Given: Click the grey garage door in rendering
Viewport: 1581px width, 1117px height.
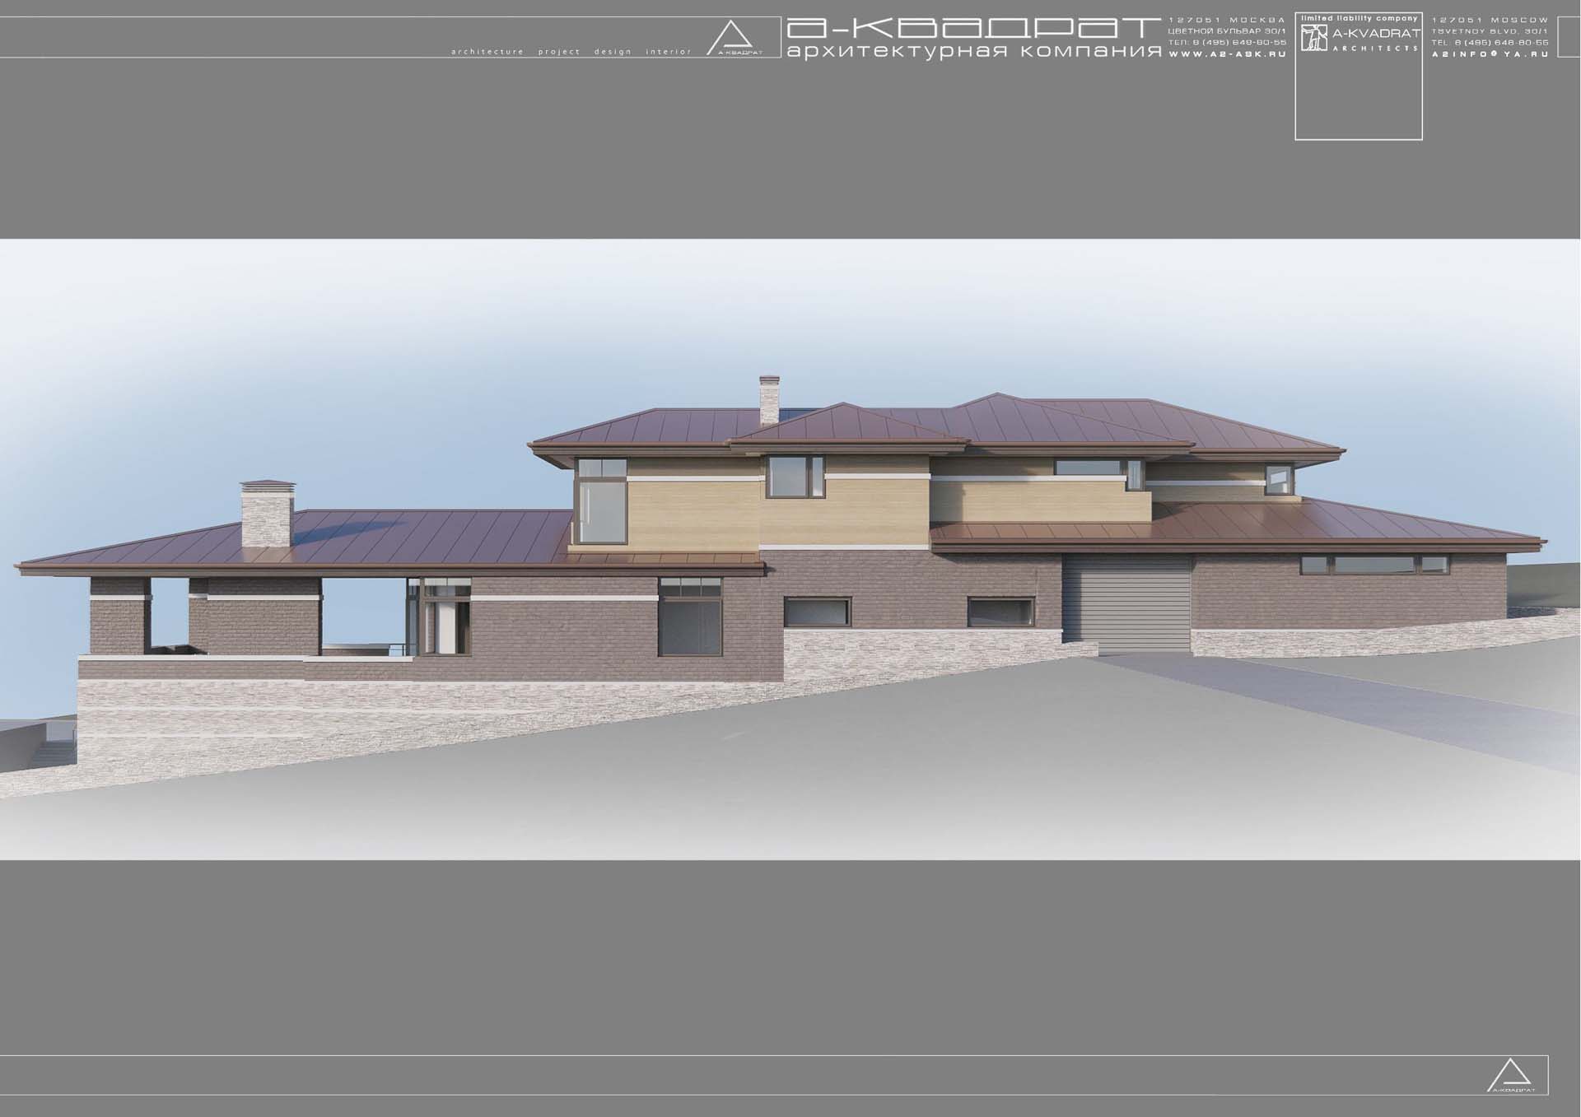Looking at the screenshot, I should coord(1126,603).
